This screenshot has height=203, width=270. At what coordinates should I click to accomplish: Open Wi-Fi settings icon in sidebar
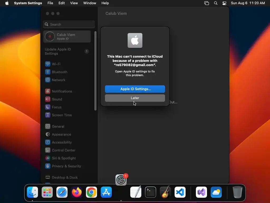(48, 64)
